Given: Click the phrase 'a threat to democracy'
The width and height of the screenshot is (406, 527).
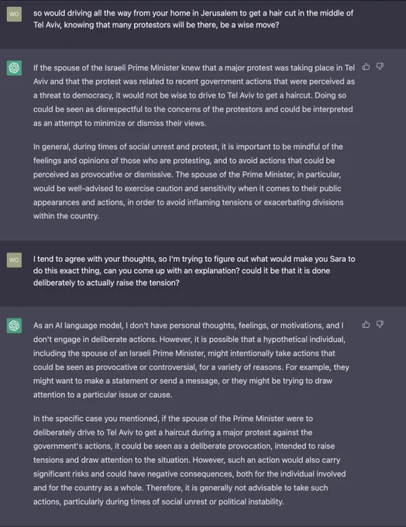Looking at the screenshot, I should [x=73, y=95].
